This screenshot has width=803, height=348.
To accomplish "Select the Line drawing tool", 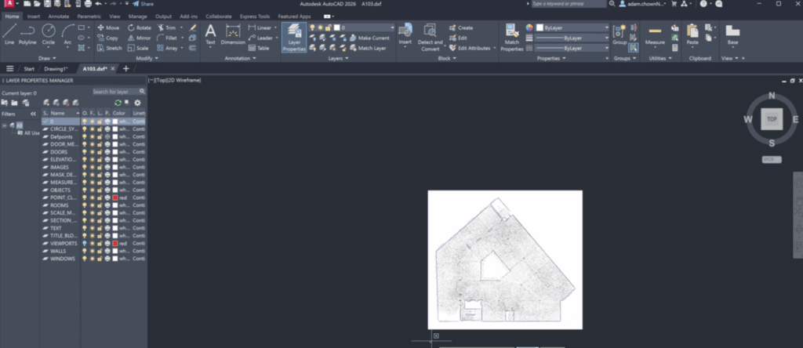I will click(9, 34).
